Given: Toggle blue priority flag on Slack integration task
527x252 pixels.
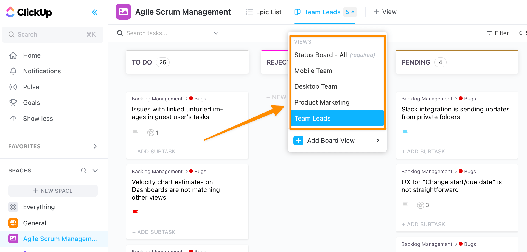Looking at the screenshot, I should tap(405, 132).
